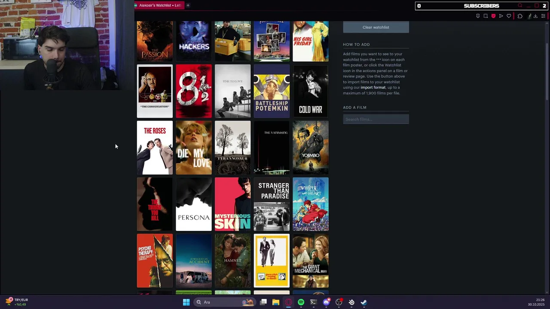Image resolution: width=550 pixels, height=309 pixels.
Task: Open the Mysterious Skin poster
Action: (233, 204)
